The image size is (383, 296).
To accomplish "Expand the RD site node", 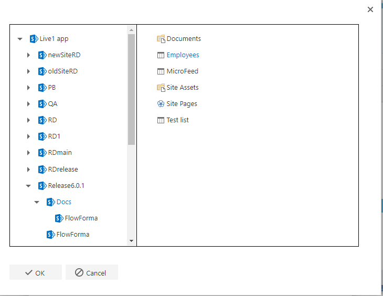I will click(28, 120).
